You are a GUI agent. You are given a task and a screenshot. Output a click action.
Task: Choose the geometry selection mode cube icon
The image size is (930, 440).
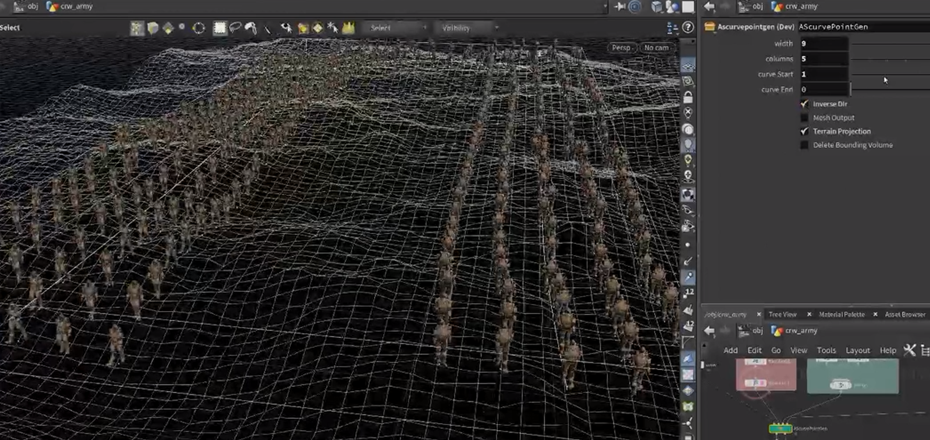[x=153, y=28]
